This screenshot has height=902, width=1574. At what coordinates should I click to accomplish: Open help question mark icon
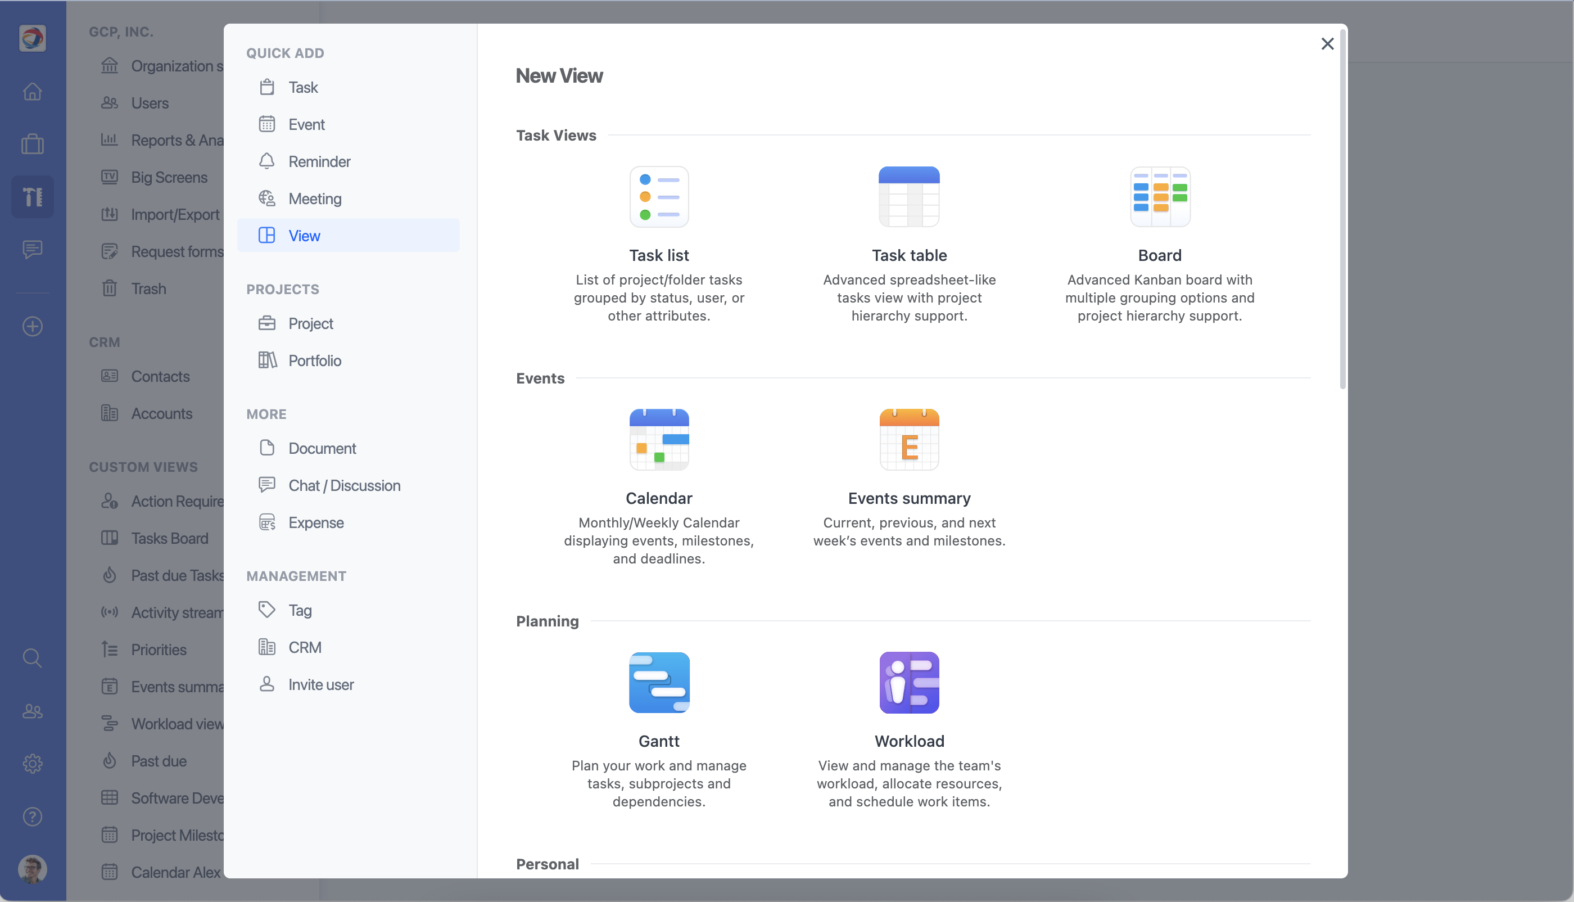click(32, 817)
